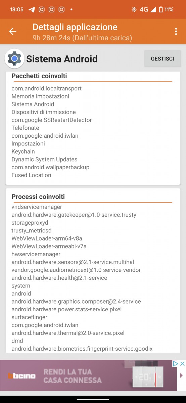
Task: Select the Fused Location package
Action: (x=32, y=175)
